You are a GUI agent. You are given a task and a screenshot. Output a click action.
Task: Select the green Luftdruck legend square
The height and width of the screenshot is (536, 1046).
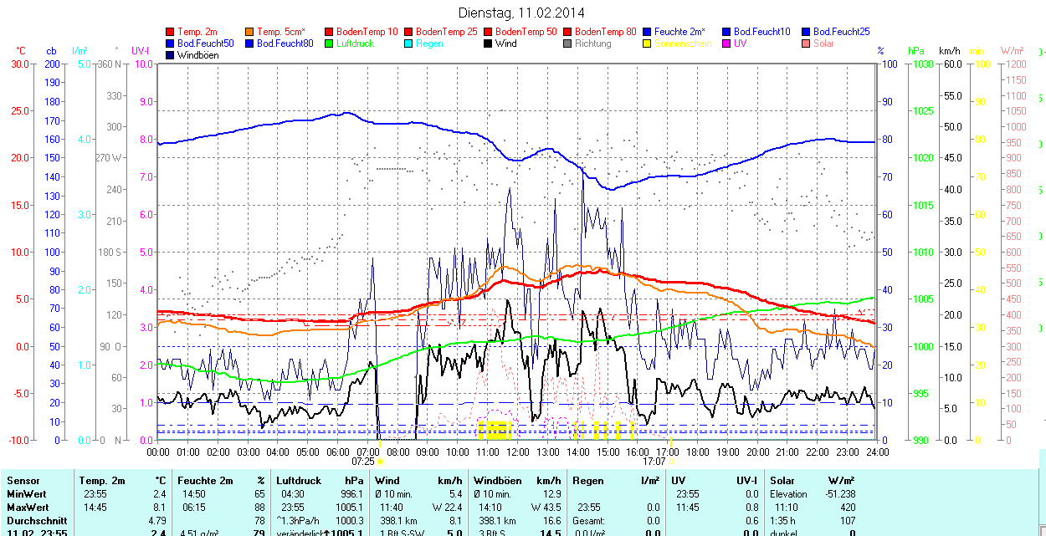point(329,43)
